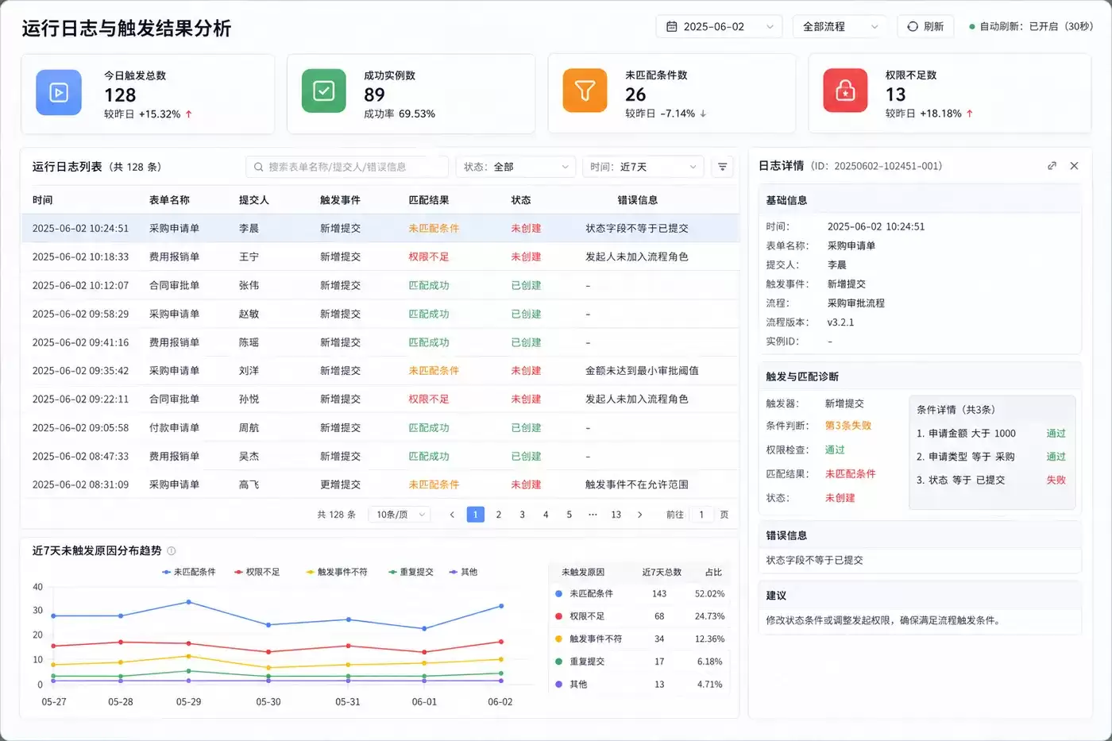The height and width of the screenshot is (741, 1112).
Task: Click the refresh icon button 刷新
Action: pos(925,26)
